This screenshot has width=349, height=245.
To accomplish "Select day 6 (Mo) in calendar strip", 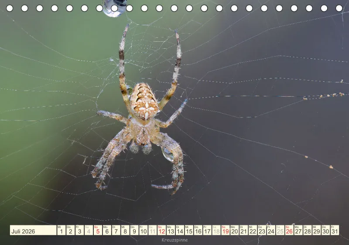I will click(107, 230).
